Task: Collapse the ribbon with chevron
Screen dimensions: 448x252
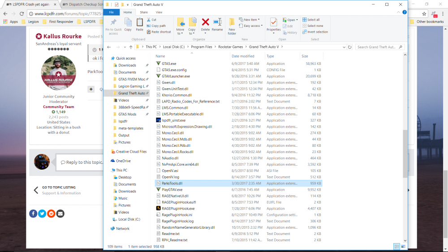Action: coord(398,12)
